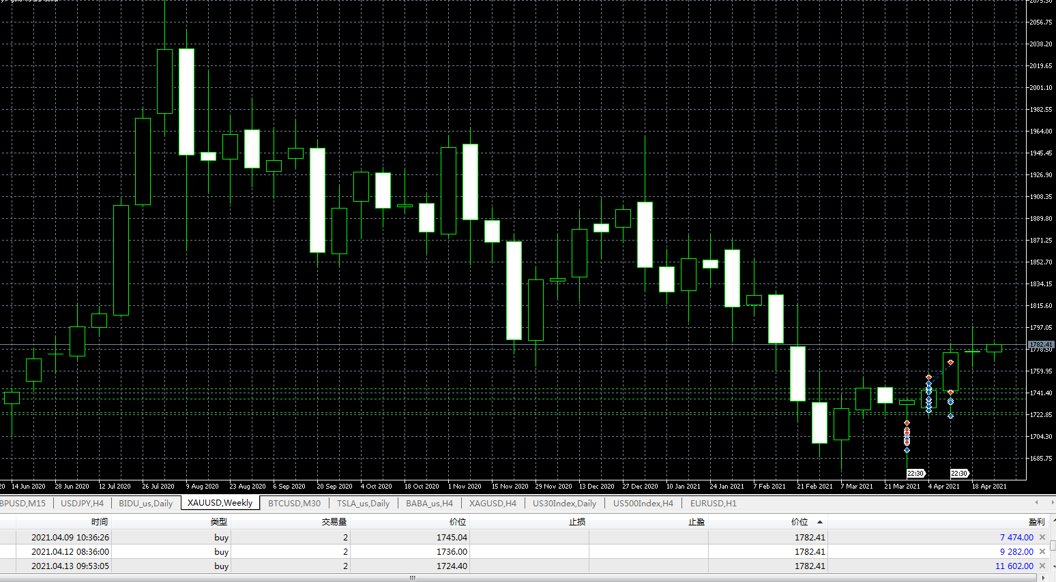The image size is (1056, 582).
Task: Sort by the 时间 column header
Action: (100, 522)
